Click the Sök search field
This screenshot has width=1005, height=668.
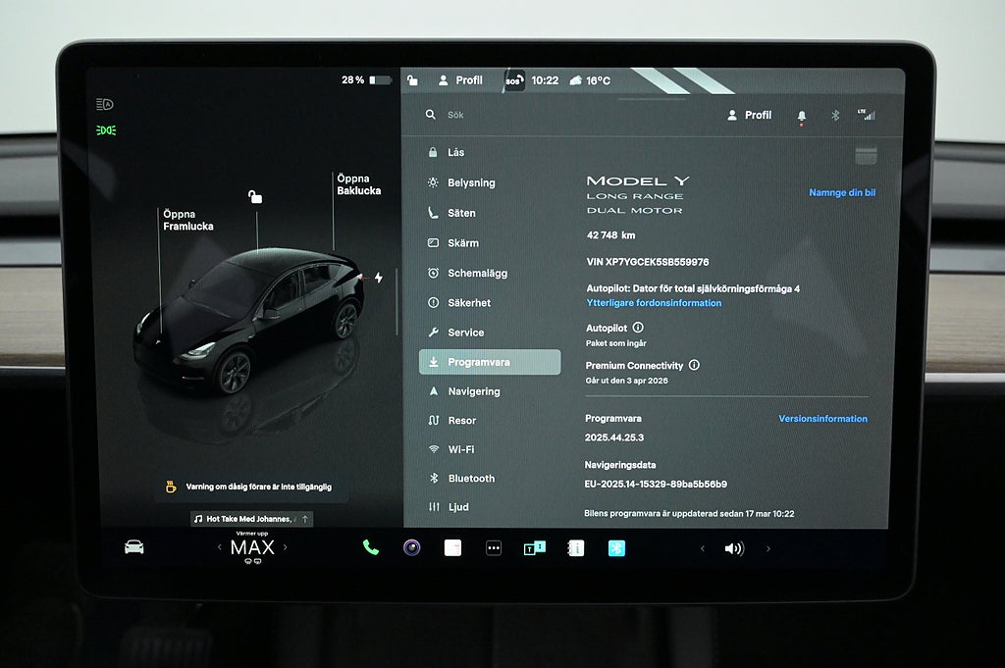click(510, 115)
